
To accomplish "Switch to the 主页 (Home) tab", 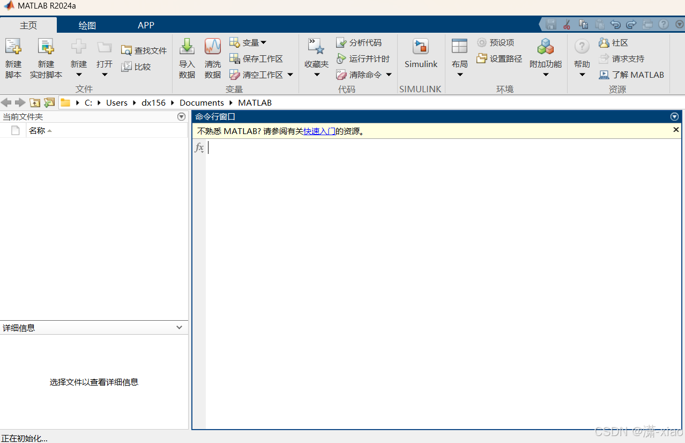I will tap(28, 25).
